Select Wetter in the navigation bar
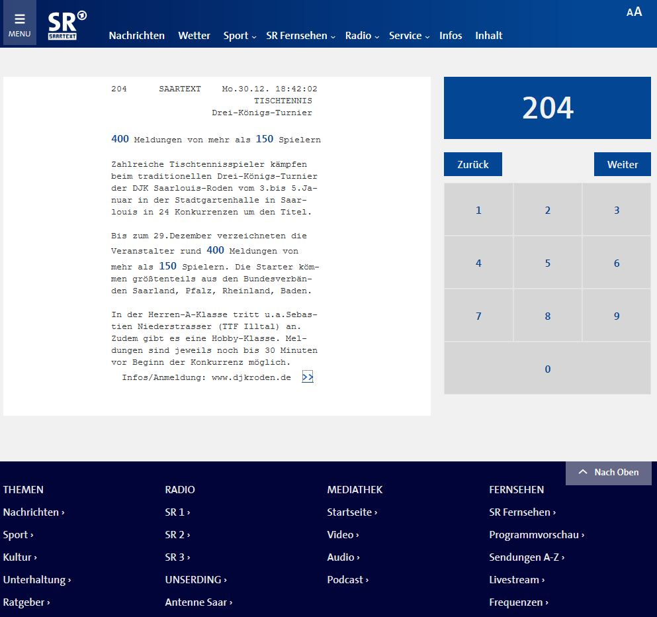 click(194, 36)
